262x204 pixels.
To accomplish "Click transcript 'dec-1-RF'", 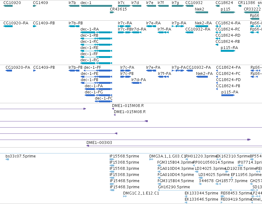I will (x=89, y=54).
